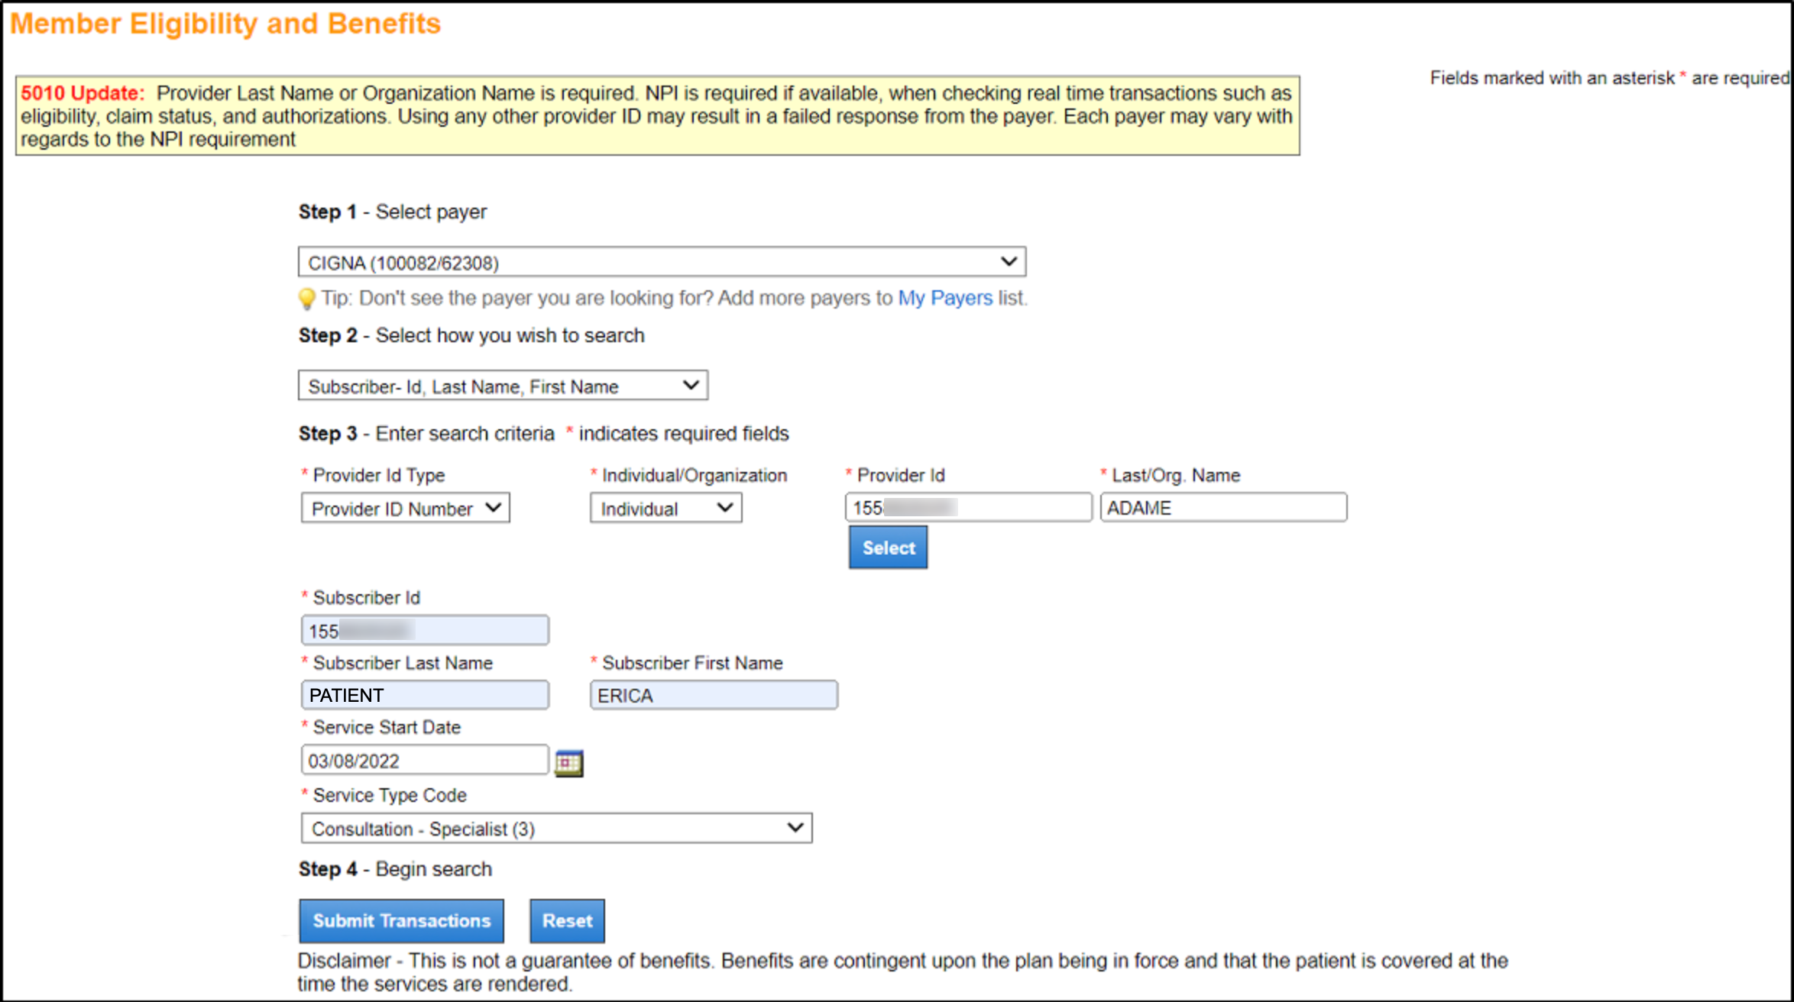This screenshot has height=1002, width=1794.
Task: Click the Subscriber First Name field
Action: [x=714, y=696]
